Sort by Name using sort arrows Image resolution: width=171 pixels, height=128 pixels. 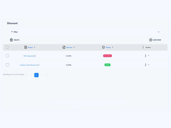(x=35, y=47)
